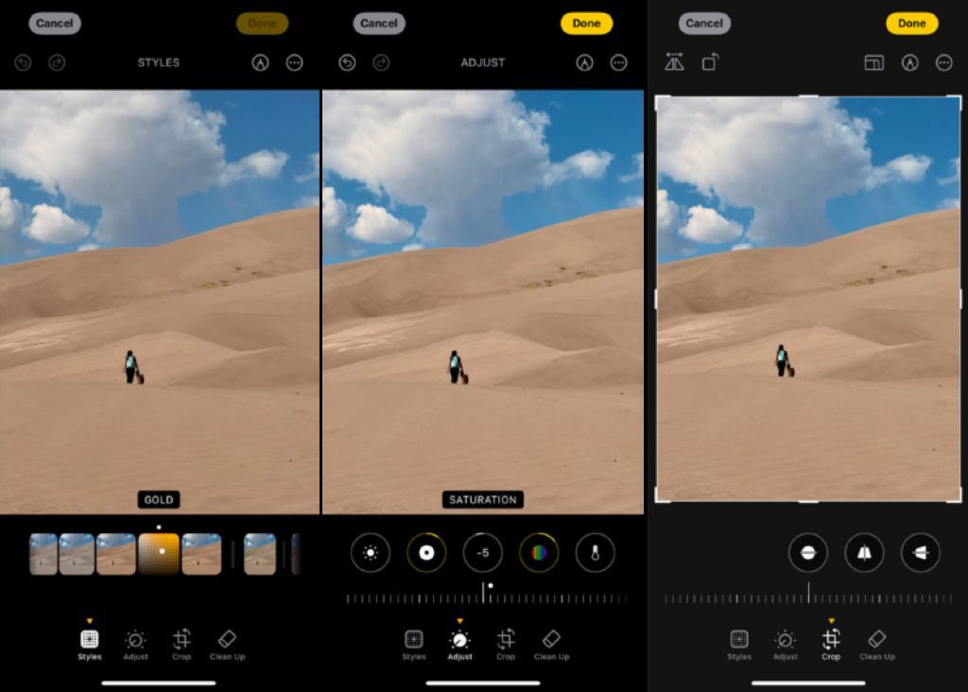Tap the top-left crop corner handle
The image size is (968, 692).
click(661, 101)
